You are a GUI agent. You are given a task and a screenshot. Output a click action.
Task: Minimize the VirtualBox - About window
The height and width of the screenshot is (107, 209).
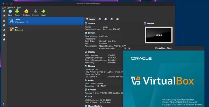click(x=129, y=48)
